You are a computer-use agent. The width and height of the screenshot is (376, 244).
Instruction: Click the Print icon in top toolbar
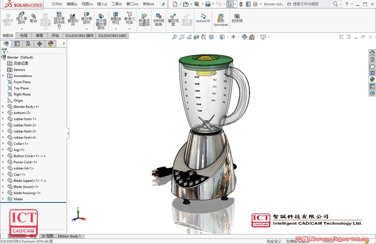[208, 4]
